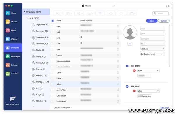Uncheck the highlighted Adam row checkbox
The image size is (175, 114).
tap(52, 84)
